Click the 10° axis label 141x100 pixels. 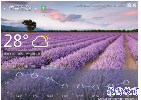(7, 93)
